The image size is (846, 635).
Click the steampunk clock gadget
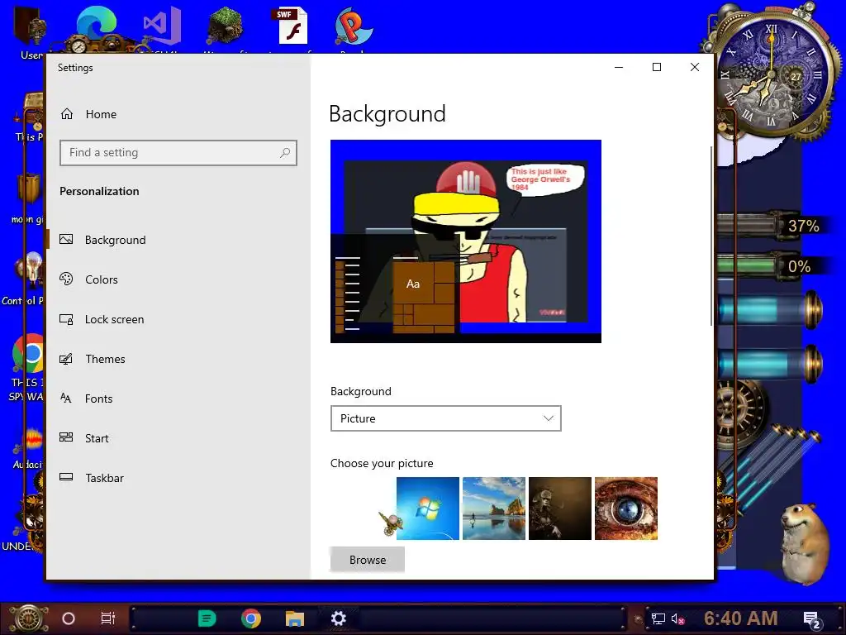[x=772, y=73]
